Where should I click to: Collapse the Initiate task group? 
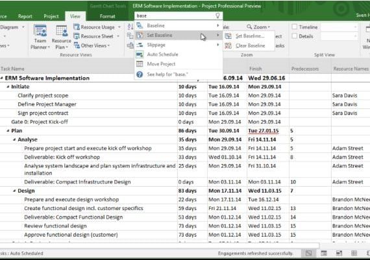click(x=8, y=87)
